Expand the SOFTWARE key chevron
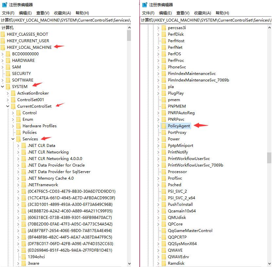 [x=3, y=80]
